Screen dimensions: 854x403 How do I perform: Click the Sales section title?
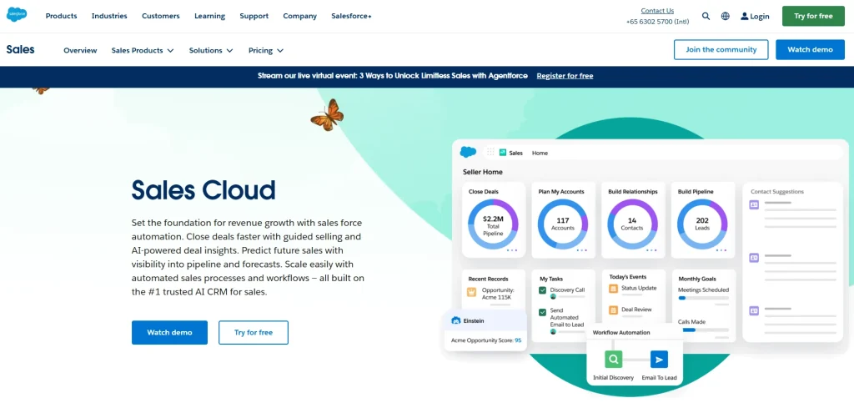click(20, 49)
